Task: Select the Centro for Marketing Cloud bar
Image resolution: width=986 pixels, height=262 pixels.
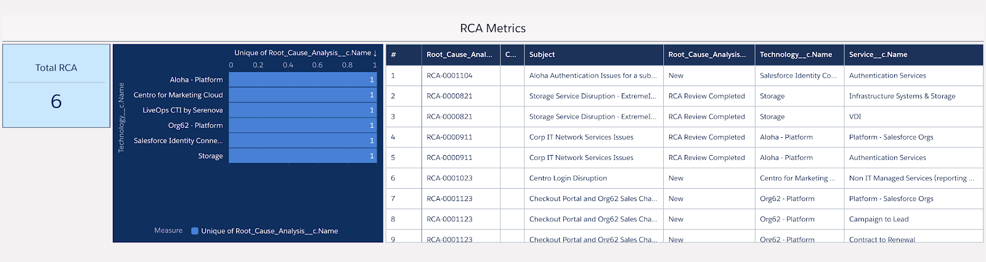Action: pyautogui.click(x=303, y=95)
